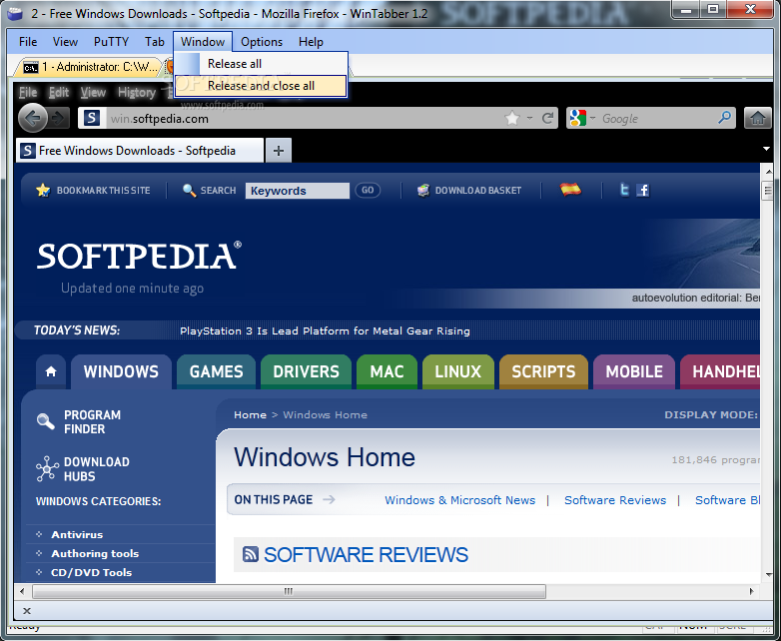Open Softpedia Facebook icon
This screenshot has width=781, height=641.
tap(643, 190)
